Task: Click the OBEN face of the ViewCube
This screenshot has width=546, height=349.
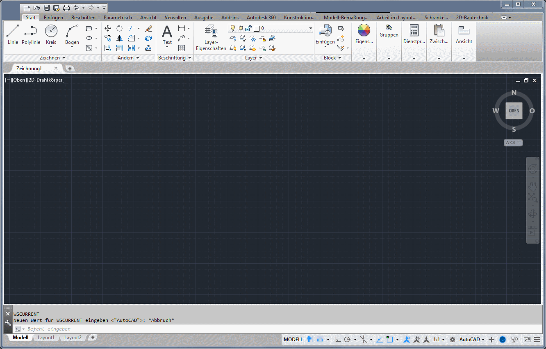Action: tap(514, 111)
